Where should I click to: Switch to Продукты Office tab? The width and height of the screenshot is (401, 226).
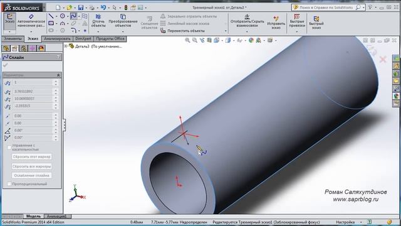(x=110, y=39)
